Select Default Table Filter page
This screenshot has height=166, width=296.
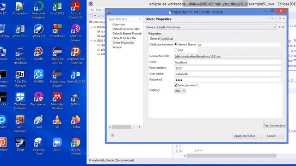[x=124, y=38]
